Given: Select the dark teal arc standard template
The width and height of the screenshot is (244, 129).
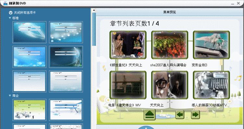Looking at the screenshot, I should tap(66, 57).
